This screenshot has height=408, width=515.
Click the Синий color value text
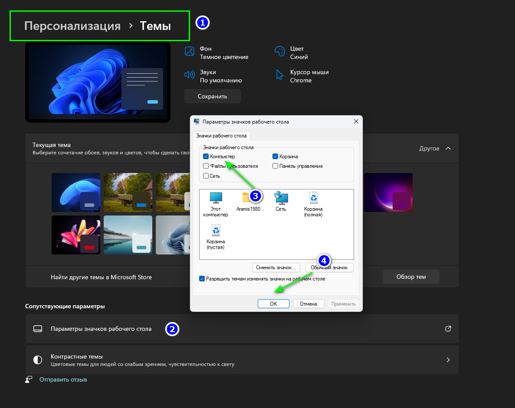click(x=299, y=57)
